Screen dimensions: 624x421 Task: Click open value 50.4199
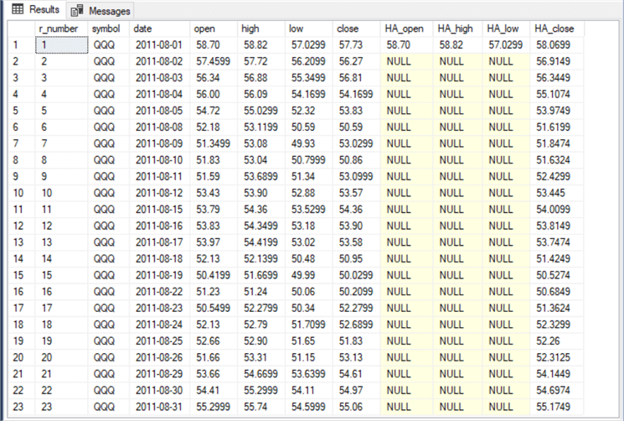click(x=214, y=275)
